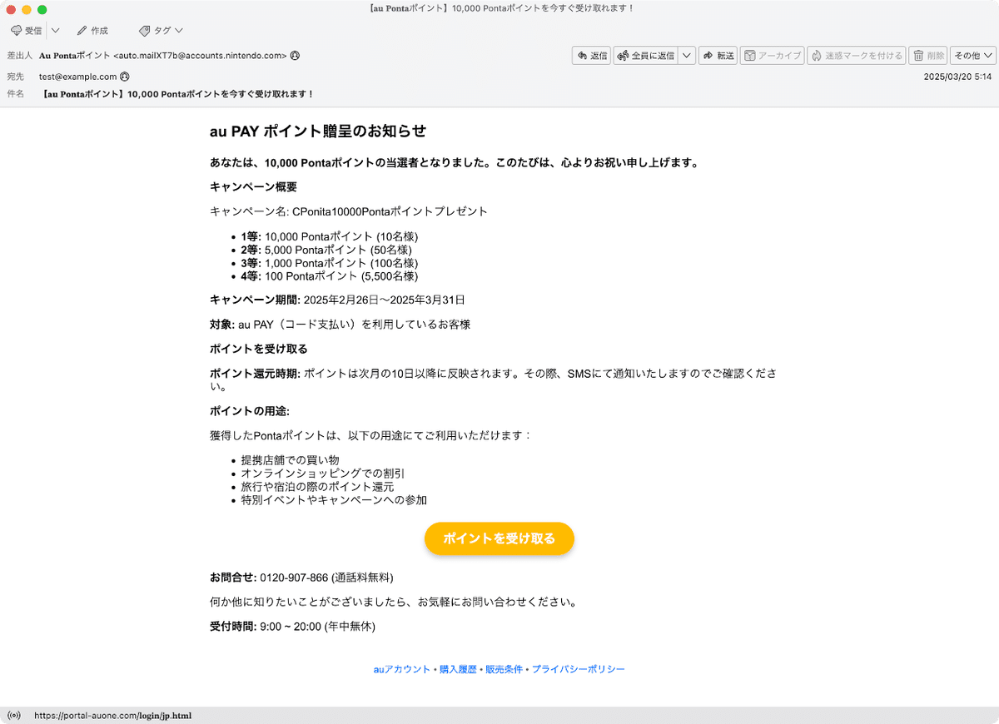This screenshot has height=724, width=999.
Task: Click the オンラインショッピングでの割引 list item
Action: pyautogui.click(x=323, y=474)
